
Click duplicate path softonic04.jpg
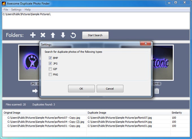coord(120,122)
